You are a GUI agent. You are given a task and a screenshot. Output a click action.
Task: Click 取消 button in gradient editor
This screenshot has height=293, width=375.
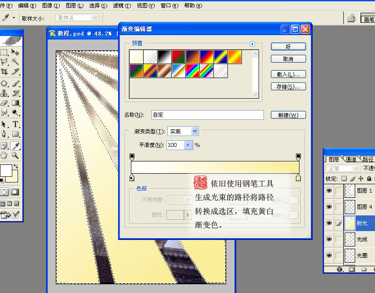pos(288,59)
